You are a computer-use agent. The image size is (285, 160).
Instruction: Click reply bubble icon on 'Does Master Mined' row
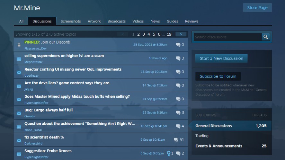(178, 99)
